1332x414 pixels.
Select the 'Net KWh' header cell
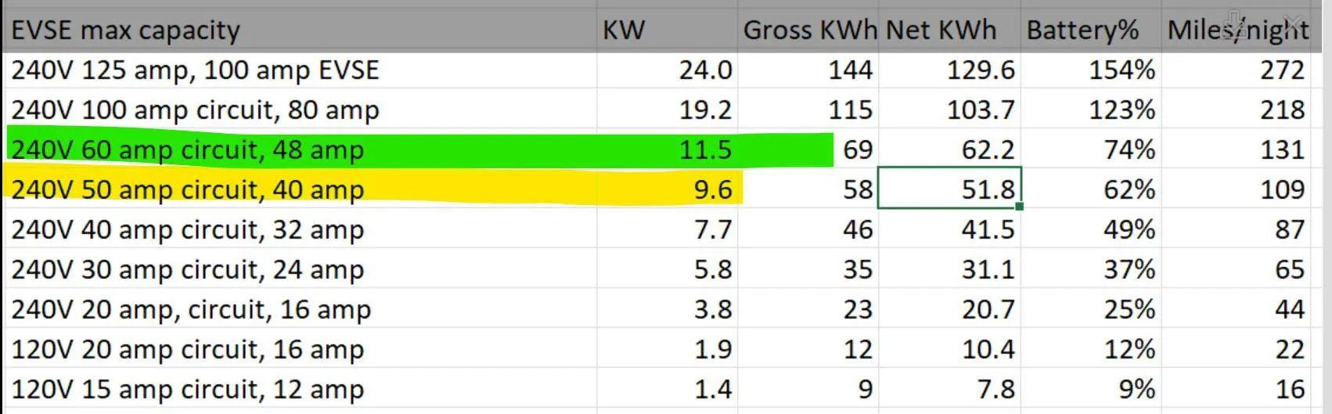click(x=950, y=31)
